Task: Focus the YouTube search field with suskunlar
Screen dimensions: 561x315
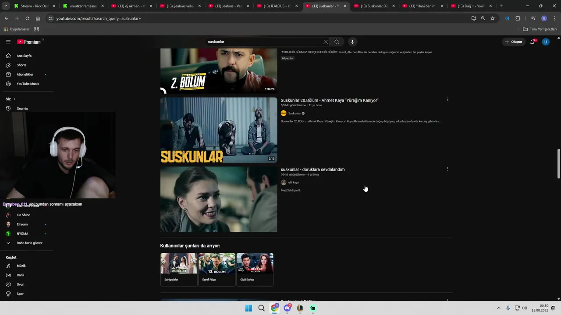Action: pos(263,42)
